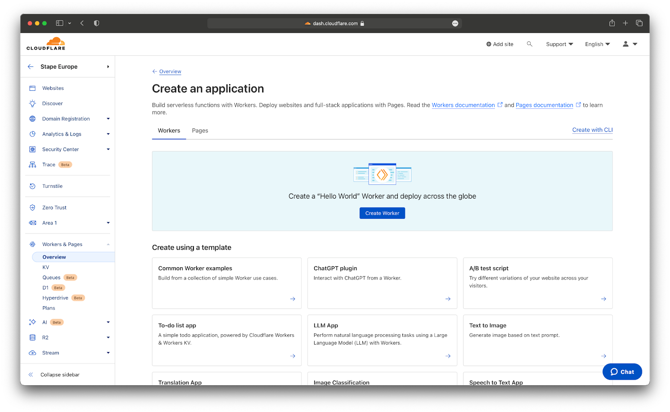Screen dimensions: 670x412
Task: Click the R2 database icon
Action: pos(32,338)
